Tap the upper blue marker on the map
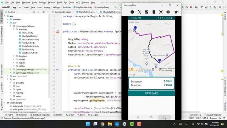The image size is (227, 128). 135,28
